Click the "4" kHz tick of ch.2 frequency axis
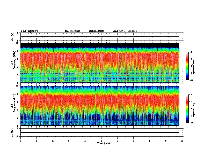 18,110
